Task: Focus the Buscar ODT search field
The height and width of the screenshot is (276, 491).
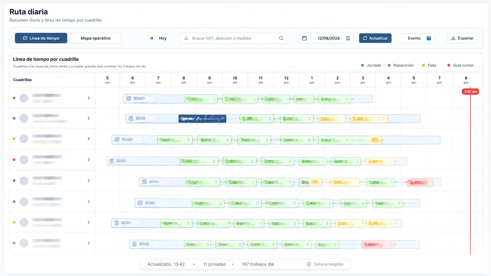Action: click(233, 38)
